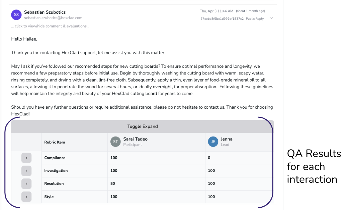Click the Jenna lead name
Screen dimensions: 346x210
coord(227,139)
